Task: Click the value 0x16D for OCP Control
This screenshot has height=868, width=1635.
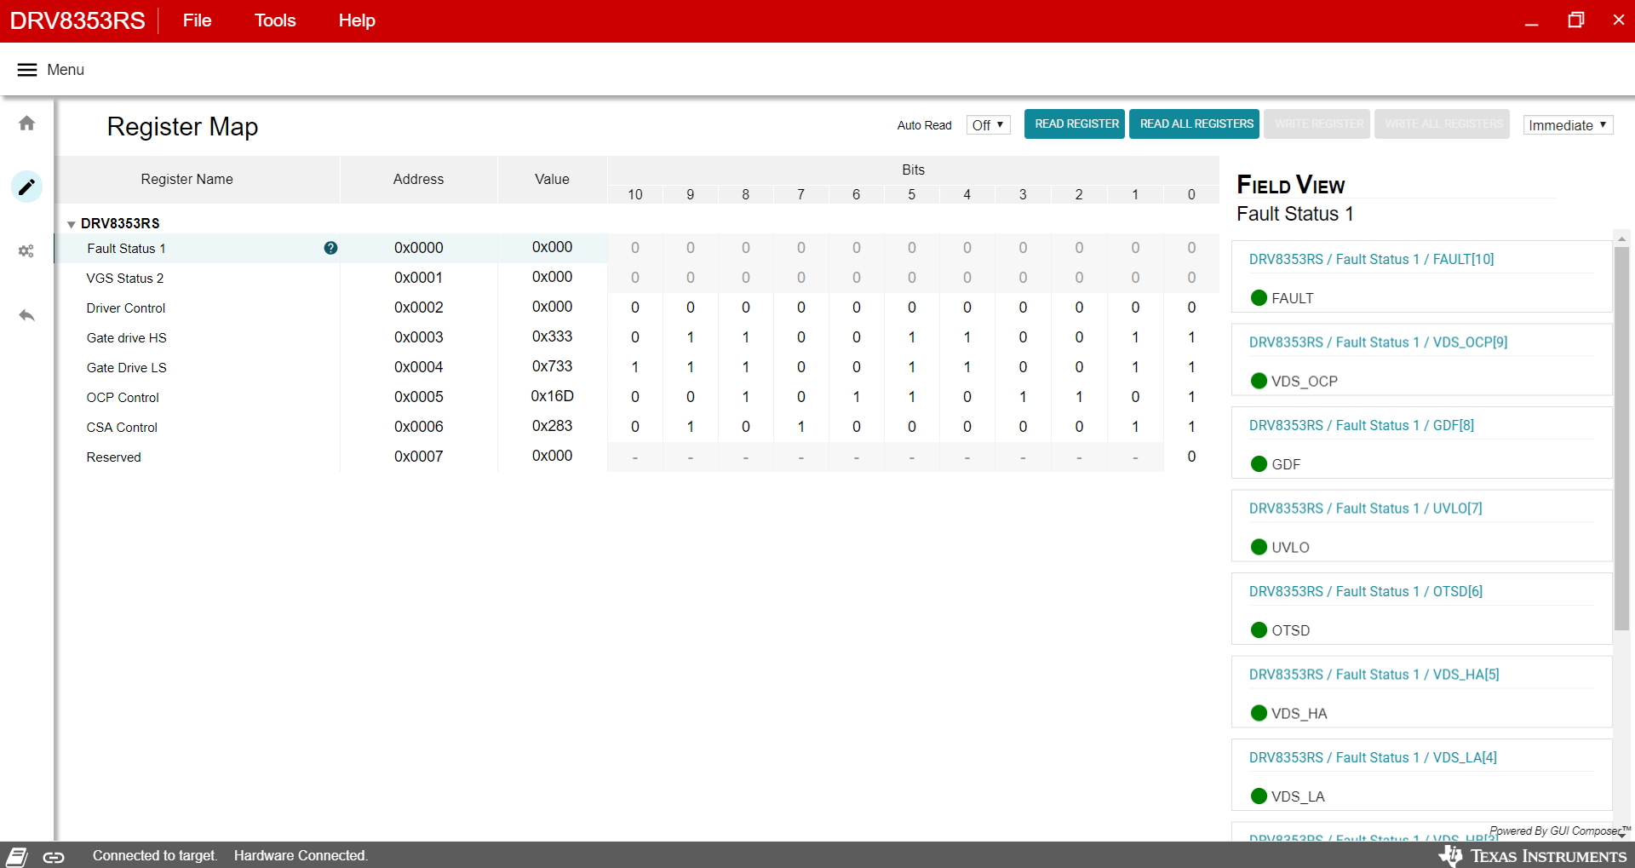Action: [x=553, y=396]
